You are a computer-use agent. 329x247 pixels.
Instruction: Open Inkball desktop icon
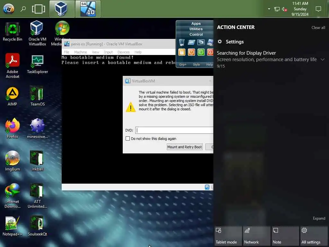click(37, 161)
